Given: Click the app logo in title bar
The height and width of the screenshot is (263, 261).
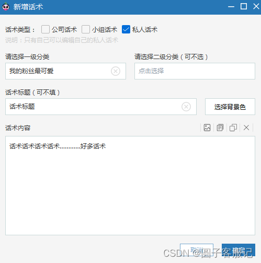Looking at the screenshot, I should [x=6, y=7].
